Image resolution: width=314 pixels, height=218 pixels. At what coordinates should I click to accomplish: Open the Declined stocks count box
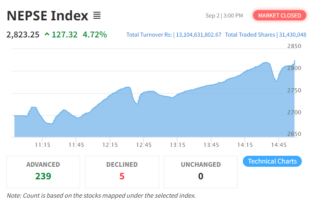click(x=122, y=172)
